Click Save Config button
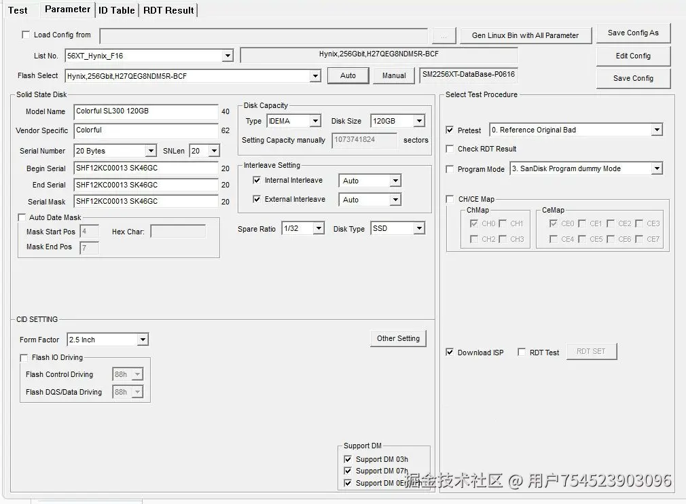Viewport: 686px width, 504px height. pos(633,78)
